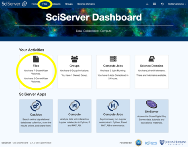Click SkyServer description about Sloan Digital Sky Survey
Viewport: 188px width, 147px height.
pyautogui.click(x=151, y=119)
